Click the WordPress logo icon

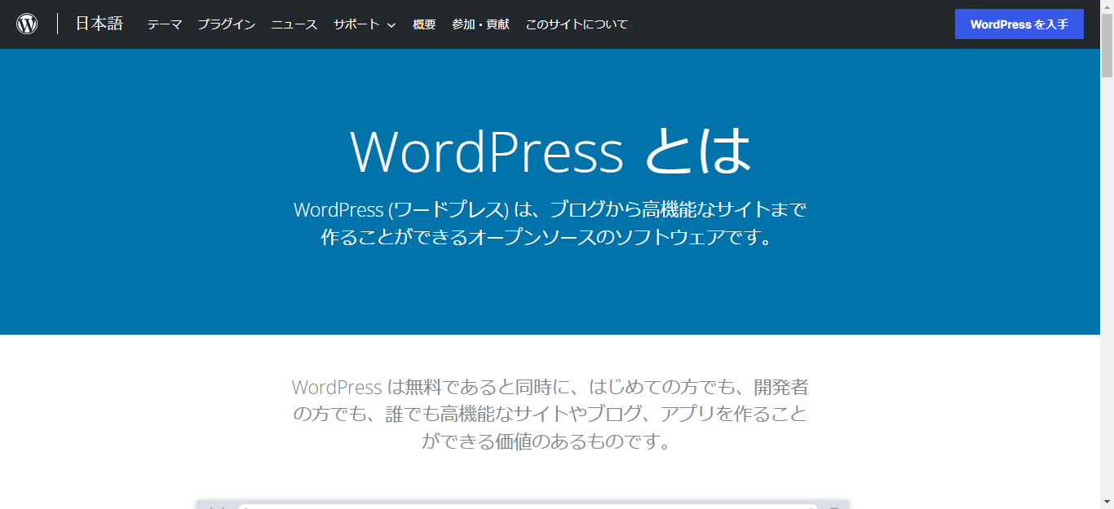point(27,24)
